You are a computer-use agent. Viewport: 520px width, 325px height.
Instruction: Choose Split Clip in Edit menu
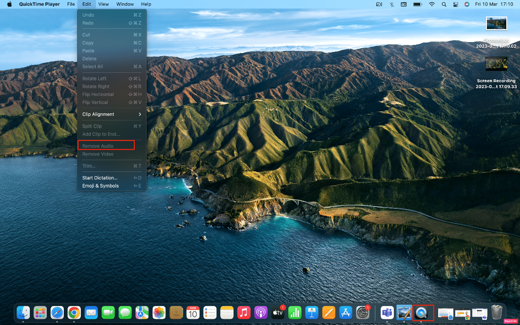pyautogui.click(x=112, y=126)
